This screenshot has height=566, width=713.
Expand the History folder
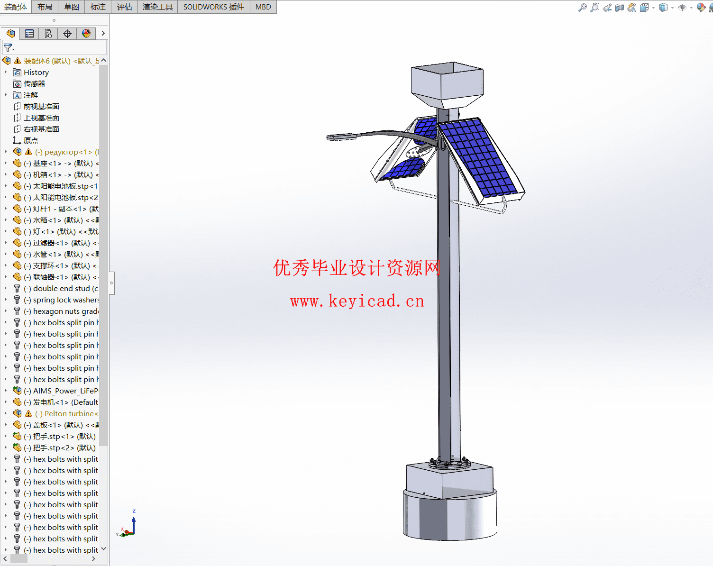(x=6, y=72)
